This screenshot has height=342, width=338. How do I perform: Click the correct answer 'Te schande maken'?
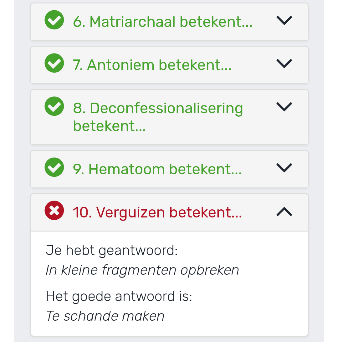[105, 316]
